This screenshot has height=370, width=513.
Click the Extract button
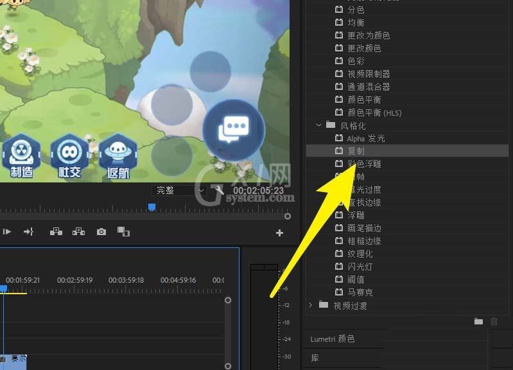[78, 231]
